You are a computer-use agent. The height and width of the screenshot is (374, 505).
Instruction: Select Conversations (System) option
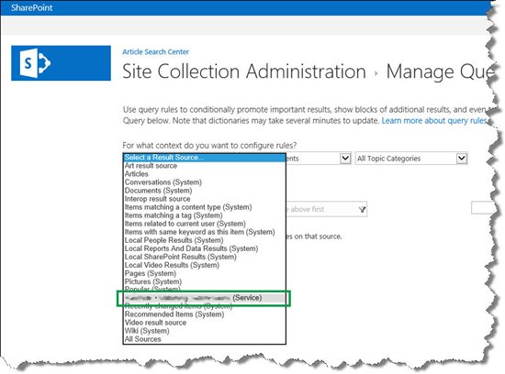click(204, 182)
